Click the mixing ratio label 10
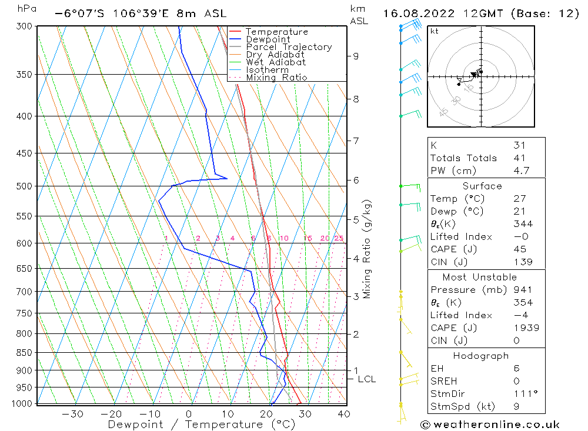The height and width of the screenshot is (431, 588). click(284, 238)
